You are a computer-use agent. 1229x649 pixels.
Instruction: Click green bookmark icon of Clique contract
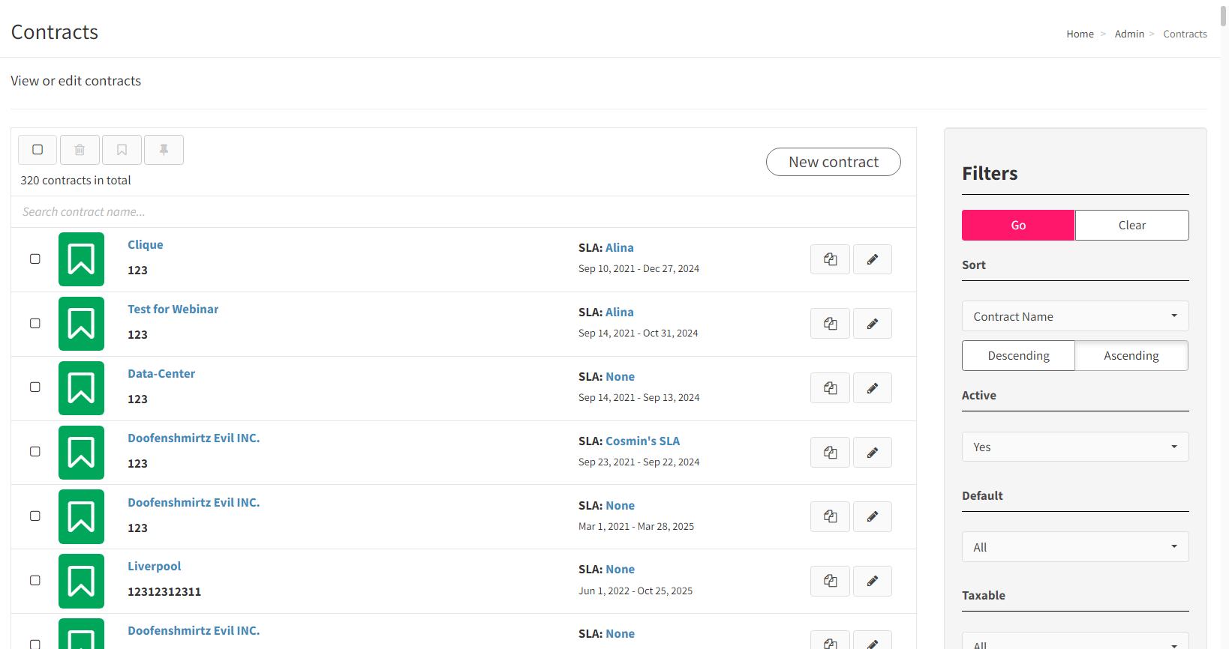pos(81,259)
